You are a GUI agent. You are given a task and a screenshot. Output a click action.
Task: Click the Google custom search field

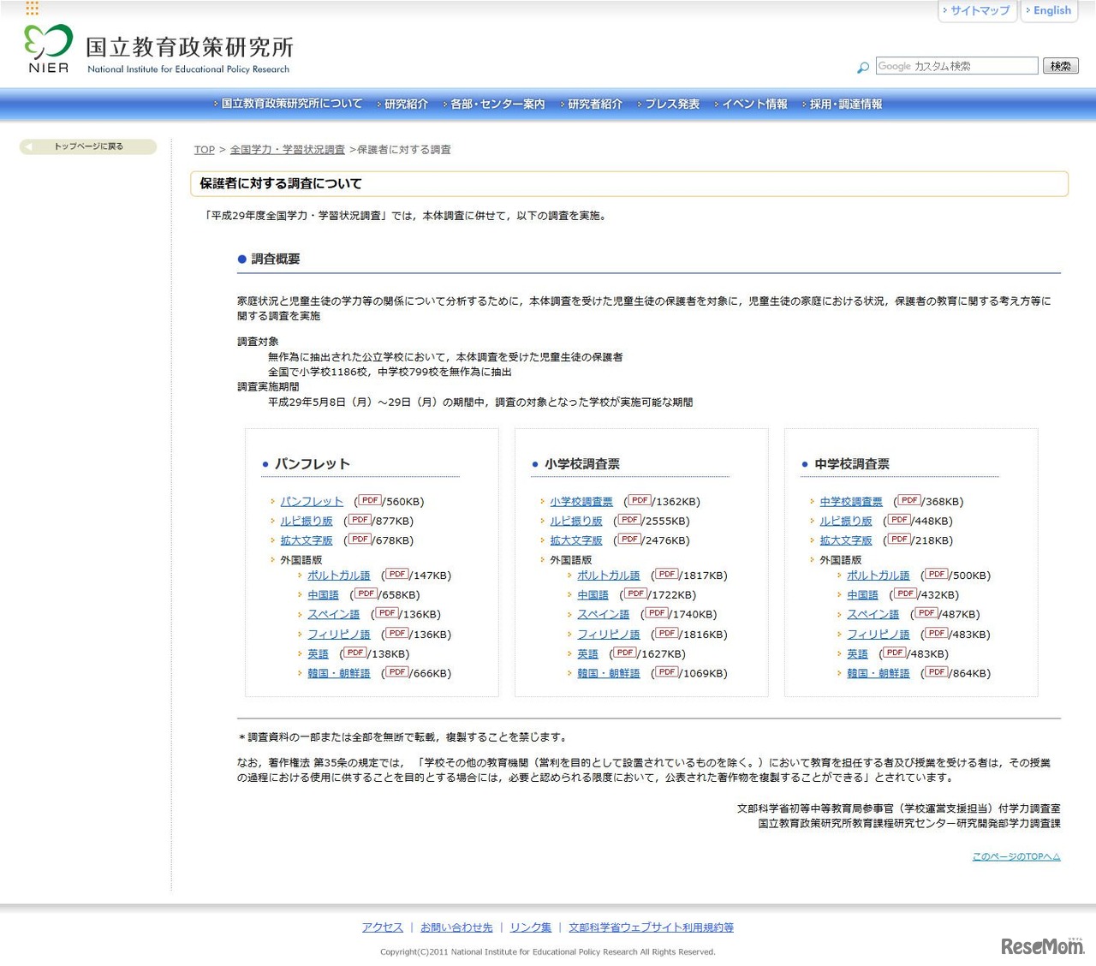[x=956, y=66]
